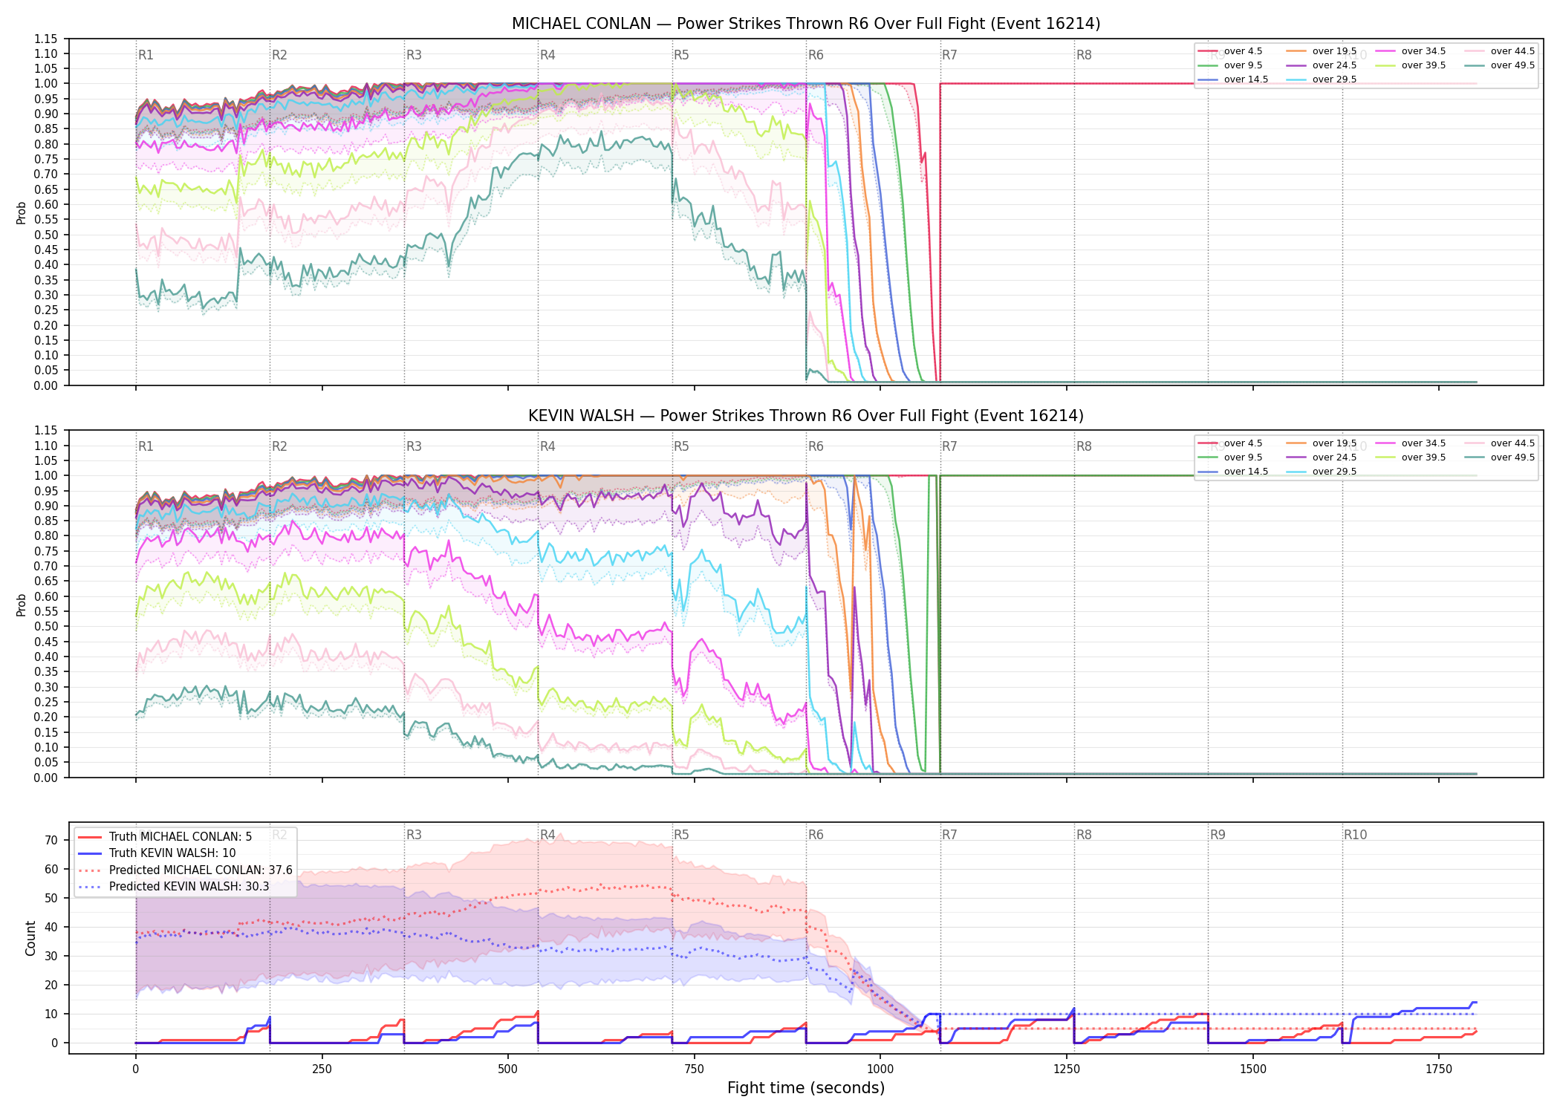Click the x-axis tick label '1000'

(x=880, y=1069)
